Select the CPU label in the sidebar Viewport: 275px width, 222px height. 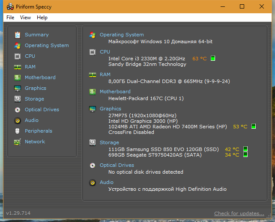30,56
